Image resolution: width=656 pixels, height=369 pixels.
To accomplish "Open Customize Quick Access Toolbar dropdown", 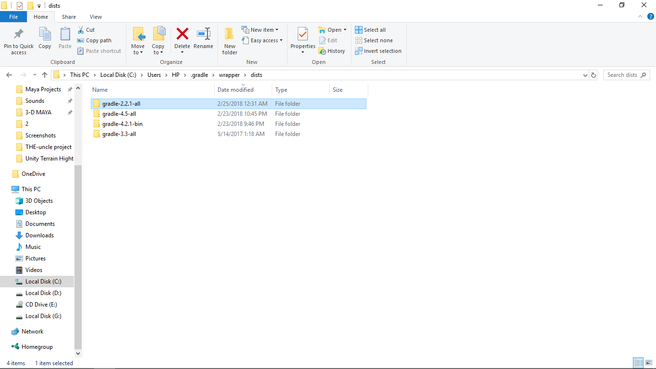I will pos(39,6).
